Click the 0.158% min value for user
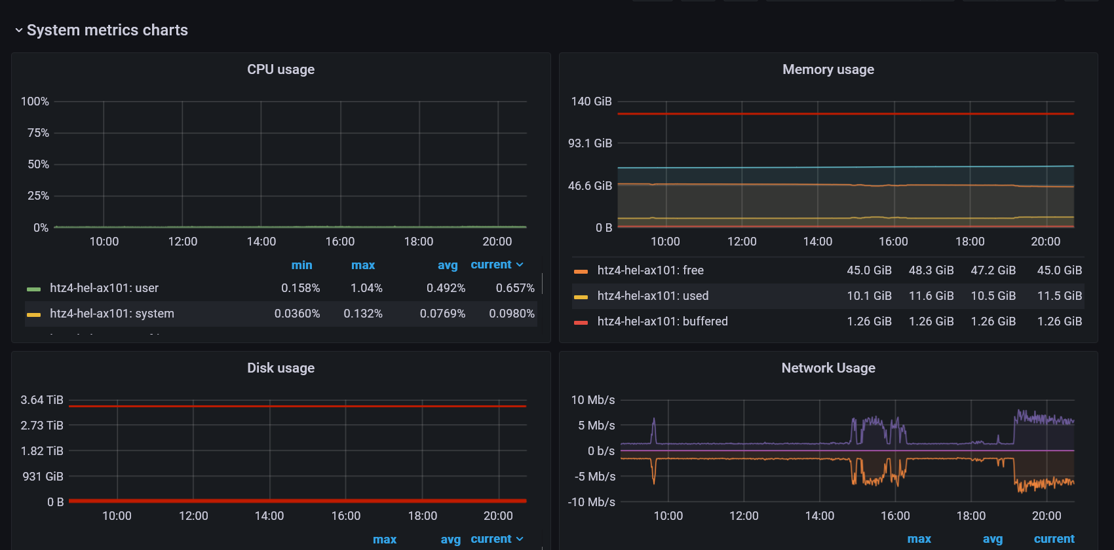The image size is (1114, 550). point(301,288)
